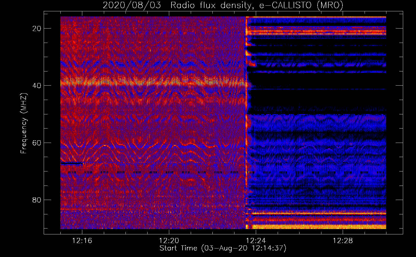This screenshot has height=257, width=416.
Task: Click the 80 frequency tick label
Action: pyautogui.click(x=37, y=200)
